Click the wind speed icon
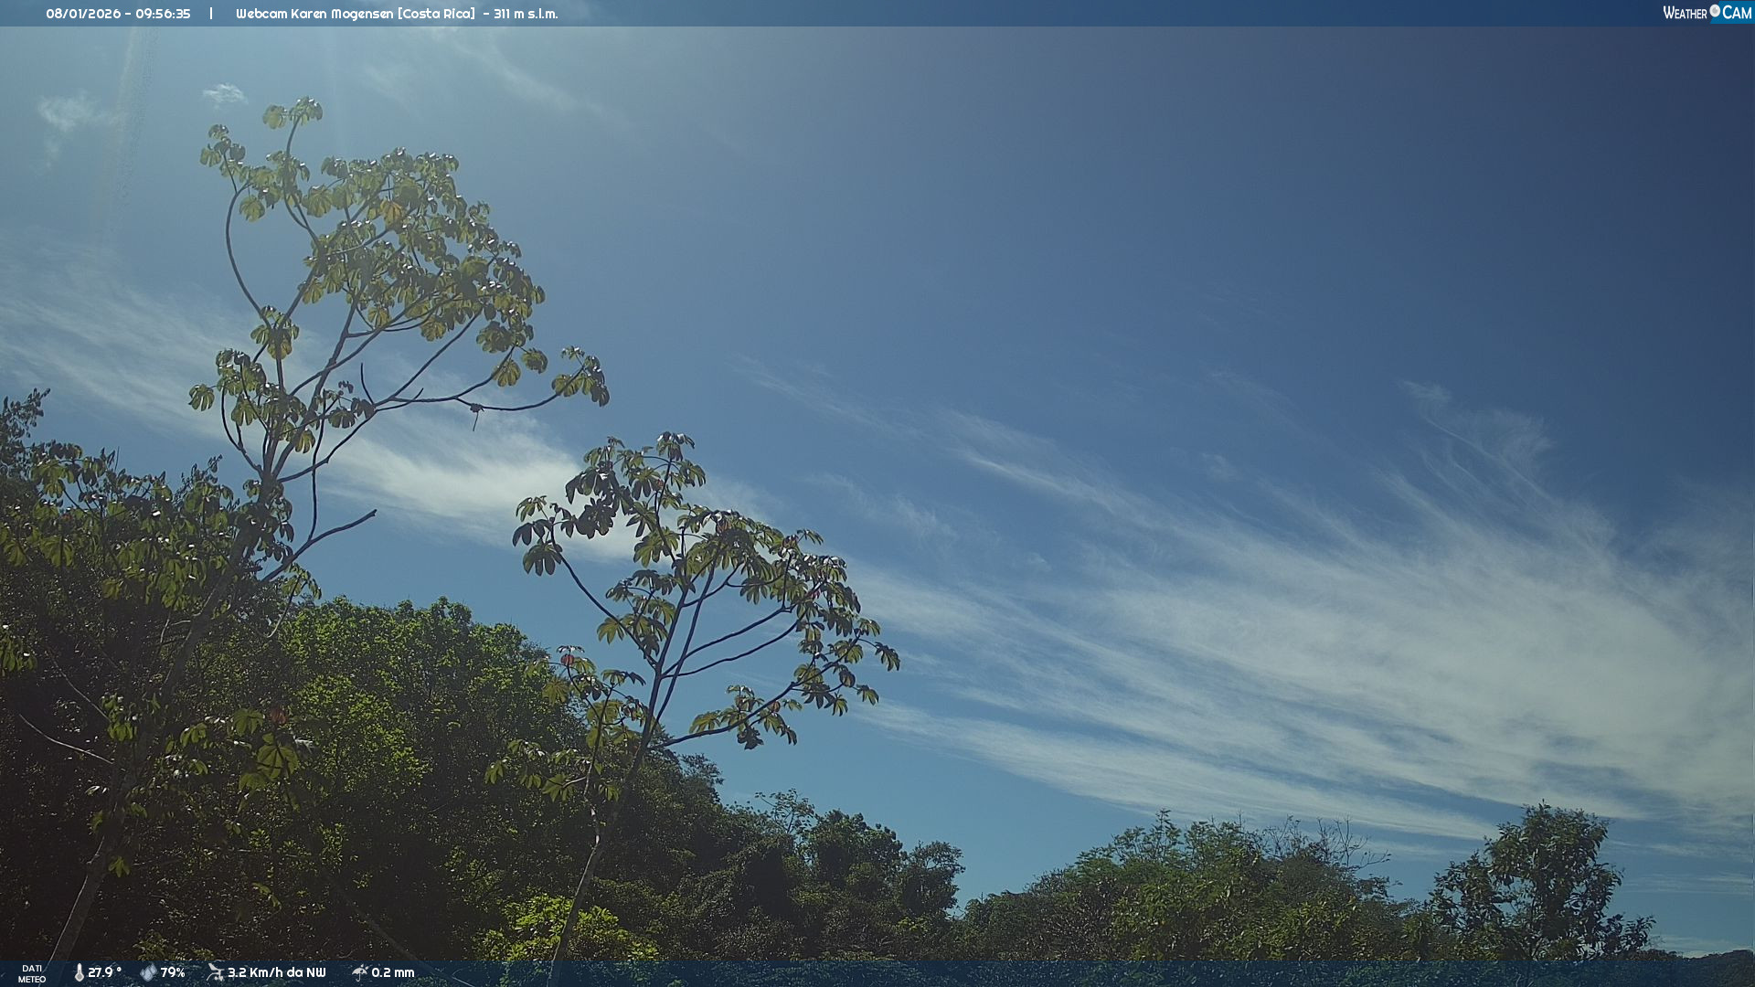The image size is (1755, 987). 216,972
